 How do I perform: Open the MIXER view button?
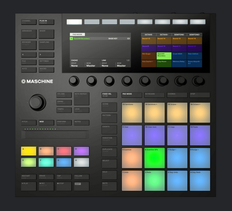coord(46,34)
